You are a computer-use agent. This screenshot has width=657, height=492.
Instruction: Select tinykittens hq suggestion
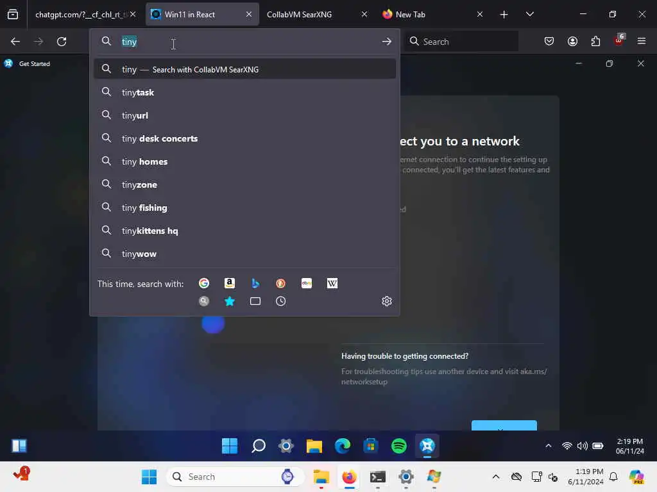pyautogui.click(x=244, y=231)
